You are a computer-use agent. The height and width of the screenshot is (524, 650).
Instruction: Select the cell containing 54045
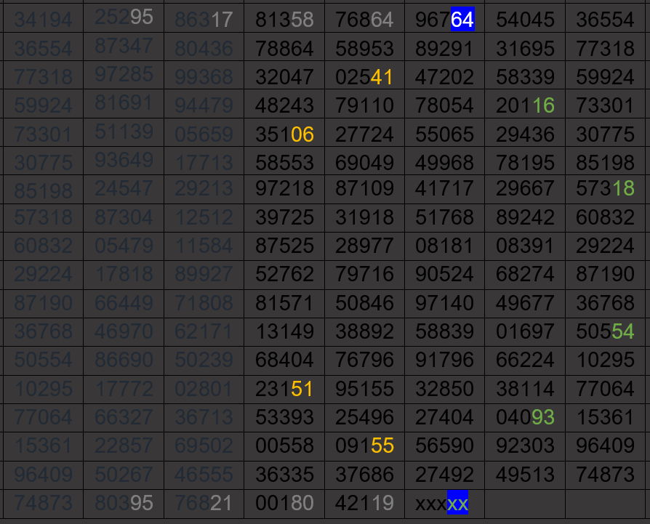tap(525, 20)
